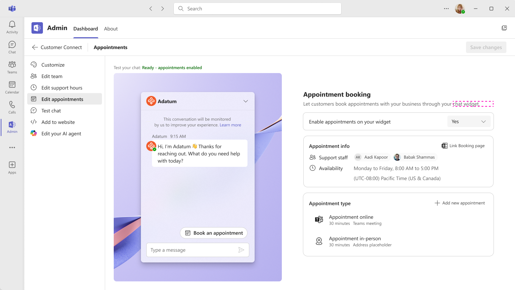Screen dimensions: 515x290
Task: Click the Type a message field
Action: tap(191, 250)
